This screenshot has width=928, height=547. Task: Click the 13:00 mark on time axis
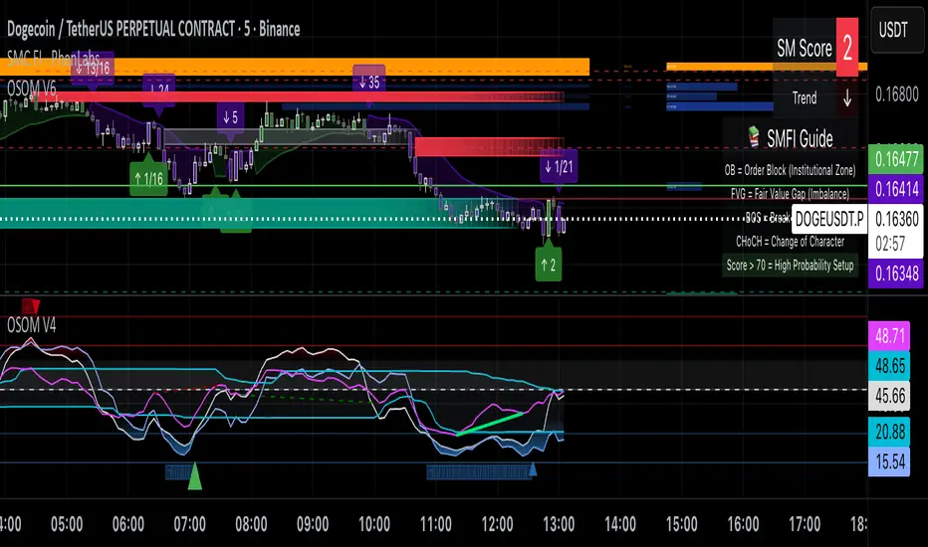coord(559,524)
